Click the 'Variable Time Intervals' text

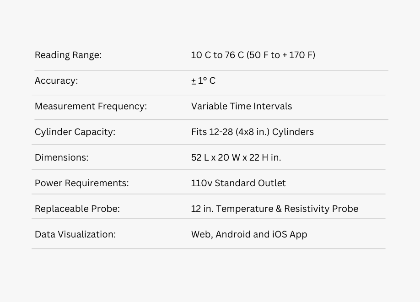241,107
